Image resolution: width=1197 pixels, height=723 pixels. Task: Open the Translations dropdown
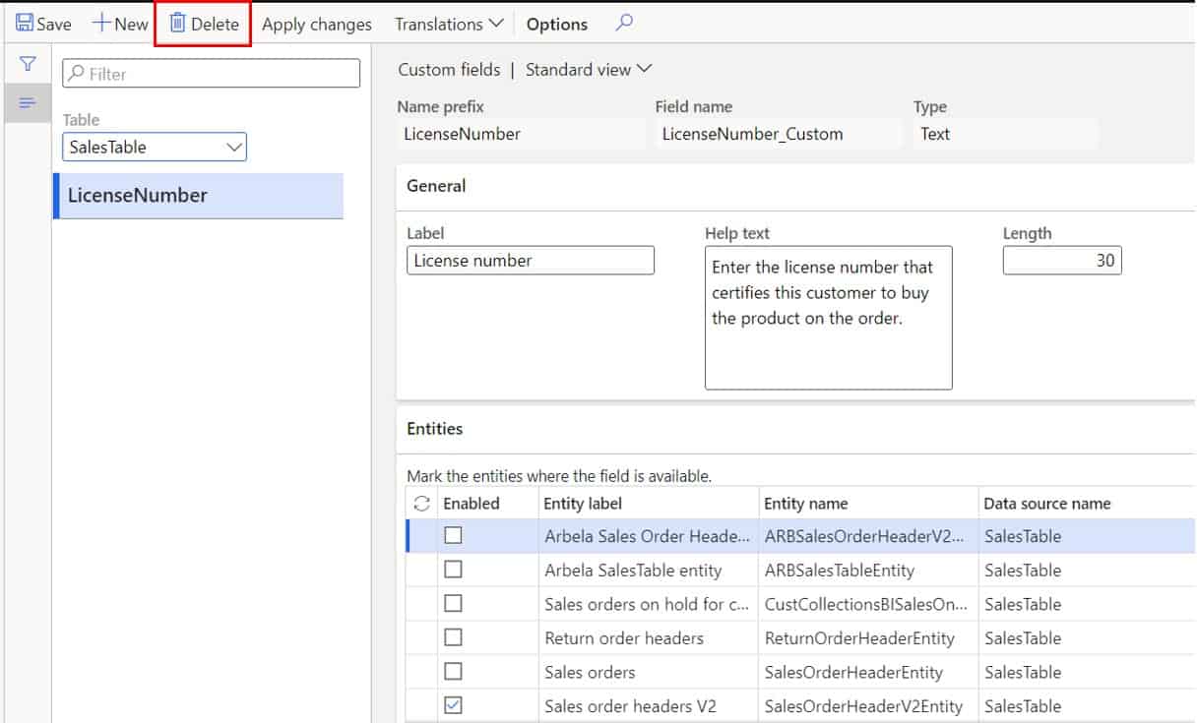pyautogui.click(x=448, y=23)
